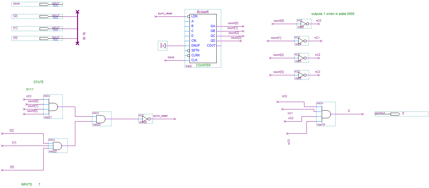Select the NOT gate inst4 on count[1]
Image resolution: width=429 pixels, height=188 pixels.
[302, 41]
